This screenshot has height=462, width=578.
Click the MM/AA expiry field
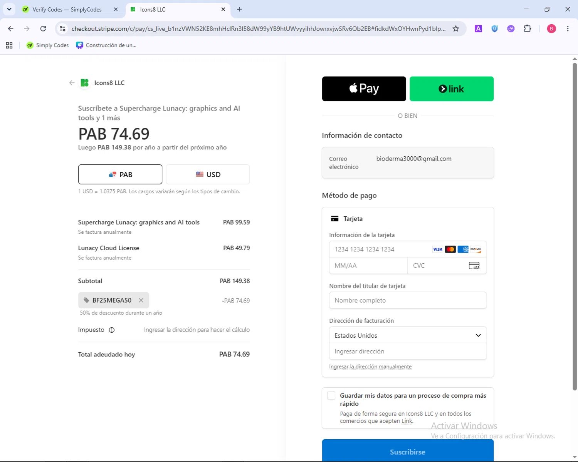pos(368,266)
